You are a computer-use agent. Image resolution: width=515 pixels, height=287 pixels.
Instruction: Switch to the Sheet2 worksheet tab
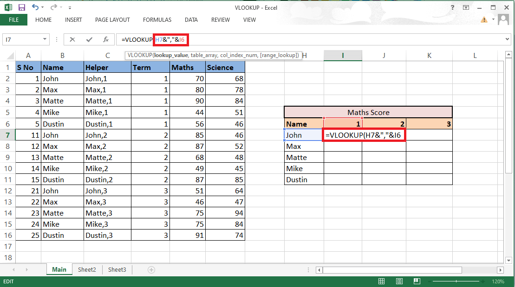pos(87,269)
